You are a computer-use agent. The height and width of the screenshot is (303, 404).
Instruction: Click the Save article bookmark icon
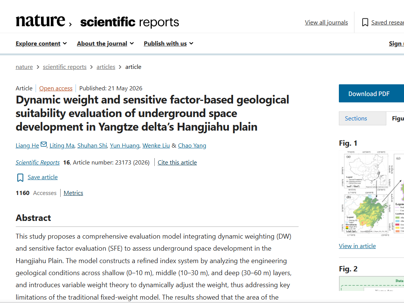[20, 178]
